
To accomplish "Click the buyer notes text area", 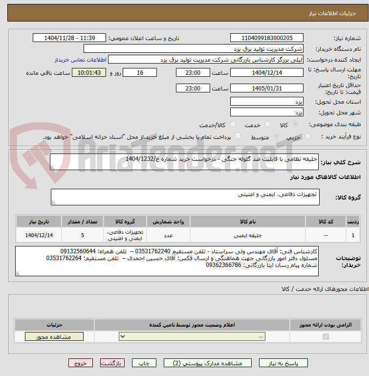I will tap(167, 261).
